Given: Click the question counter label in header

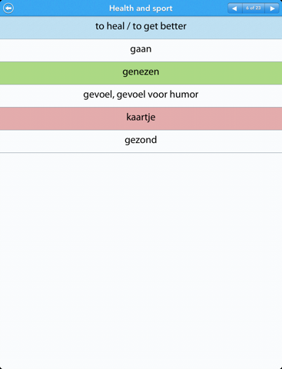Looking at the screenshot, I should pos(254,8).
